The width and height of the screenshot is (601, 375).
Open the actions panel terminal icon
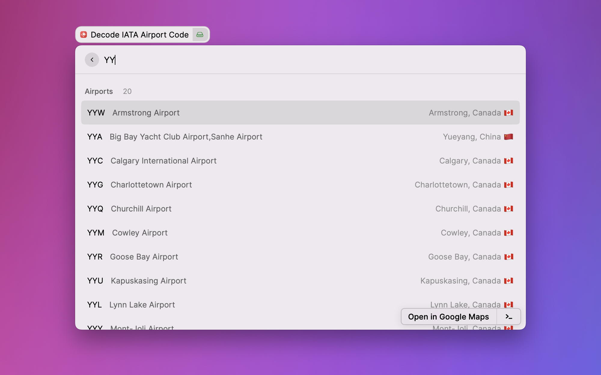(509, 316)
